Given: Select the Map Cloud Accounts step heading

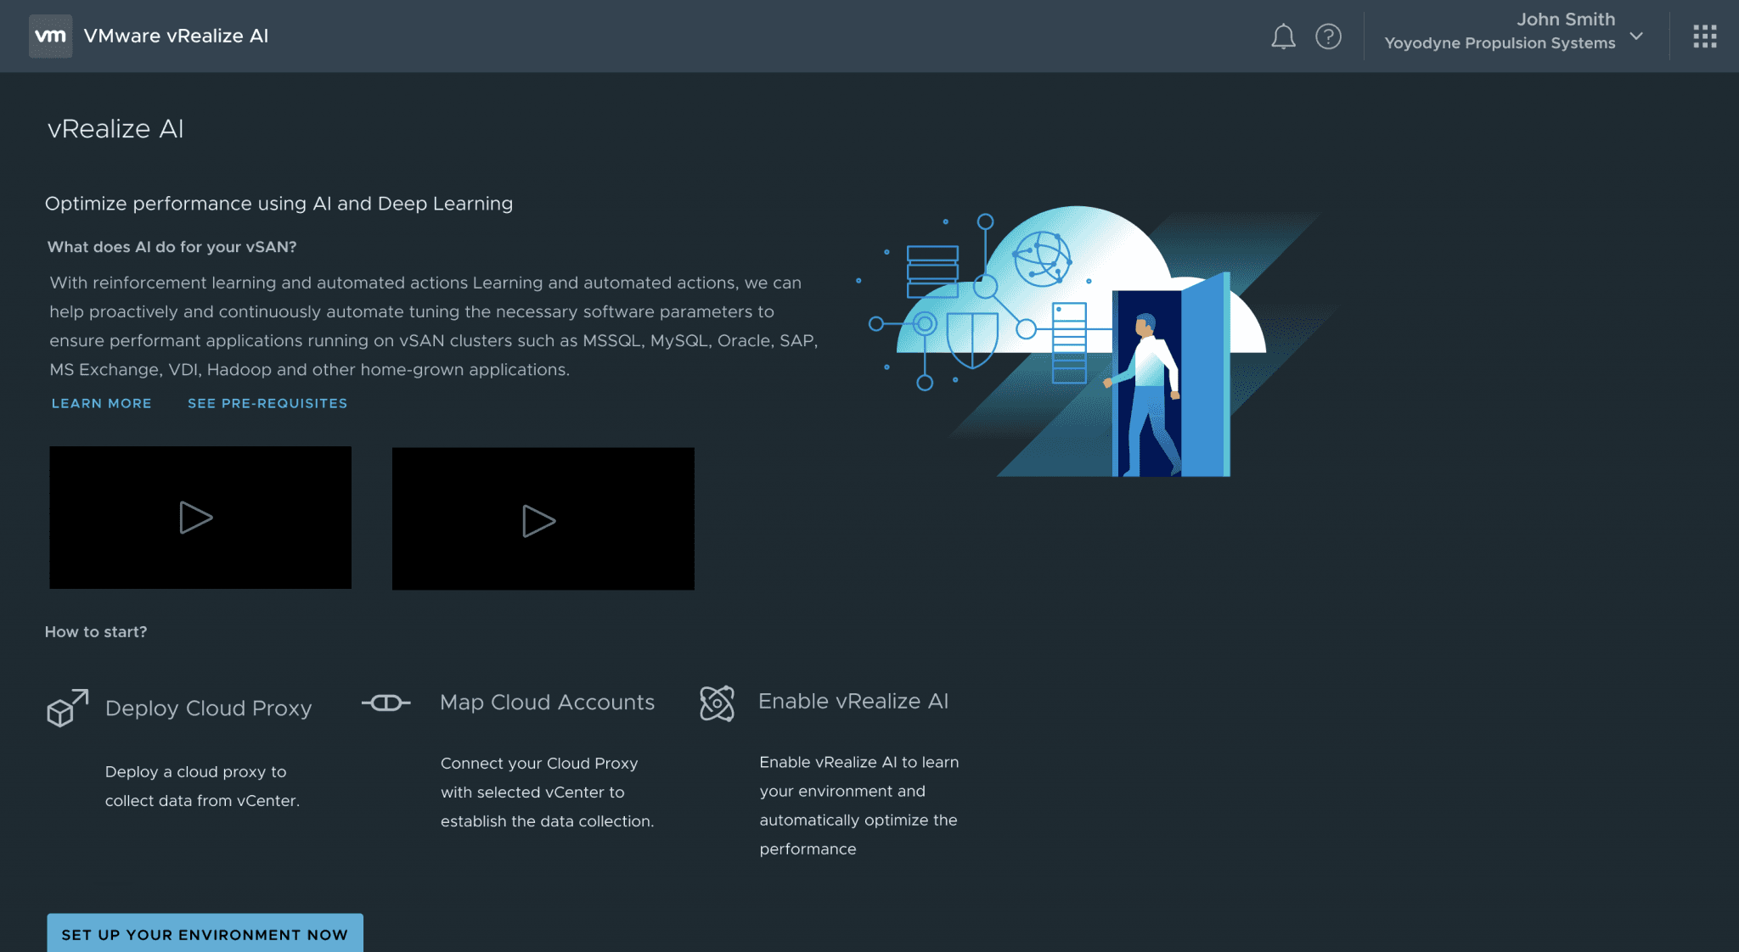Looking at the screenshot, I should (547, 703).
